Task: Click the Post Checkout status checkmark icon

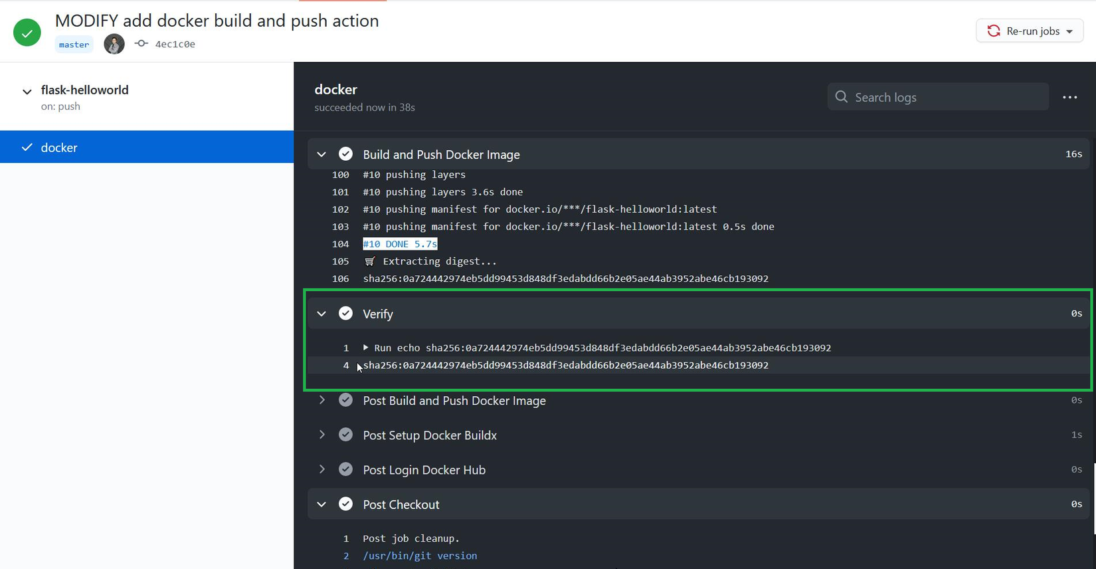Action: [345, 504]
